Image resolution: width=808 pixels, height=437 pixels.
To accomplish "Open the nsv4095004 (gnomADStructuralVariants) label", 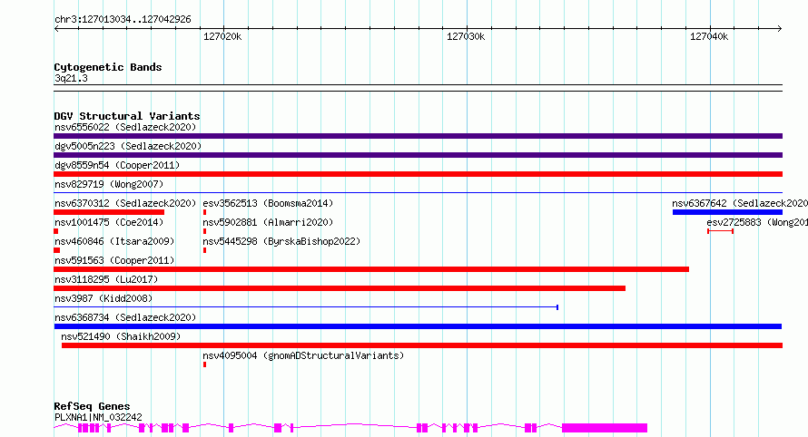I will pos(303,355).
